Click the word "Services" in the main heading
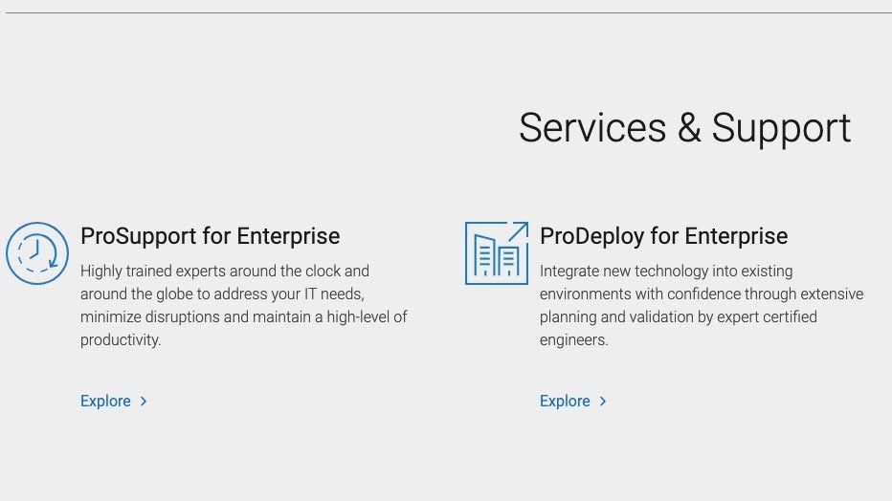892x501 pixels. pos(592,128)
